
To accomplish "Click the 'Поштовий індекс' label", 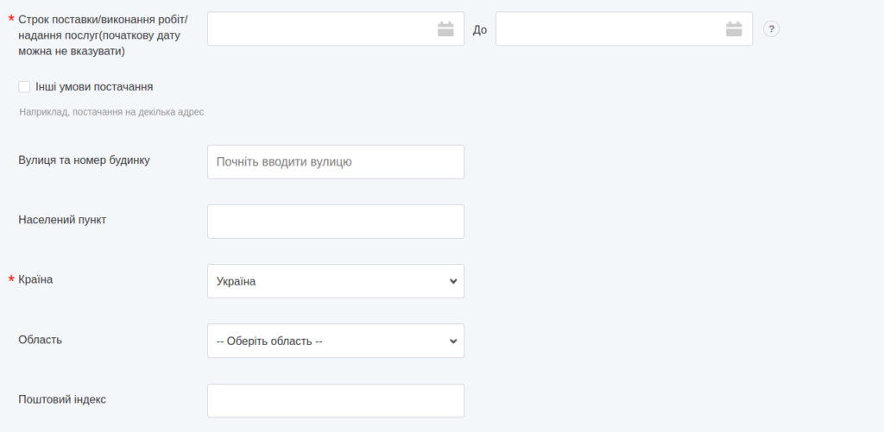I will tap(62, 399).
